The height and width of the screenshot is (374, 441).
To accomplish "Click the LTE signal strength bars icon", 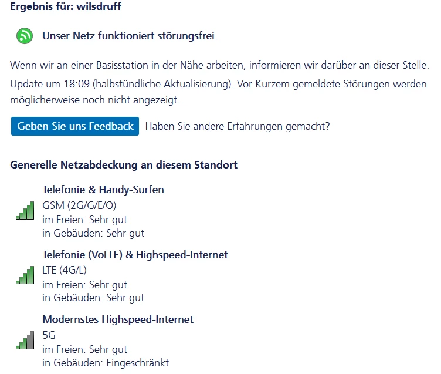I will [x=25, y=275].
